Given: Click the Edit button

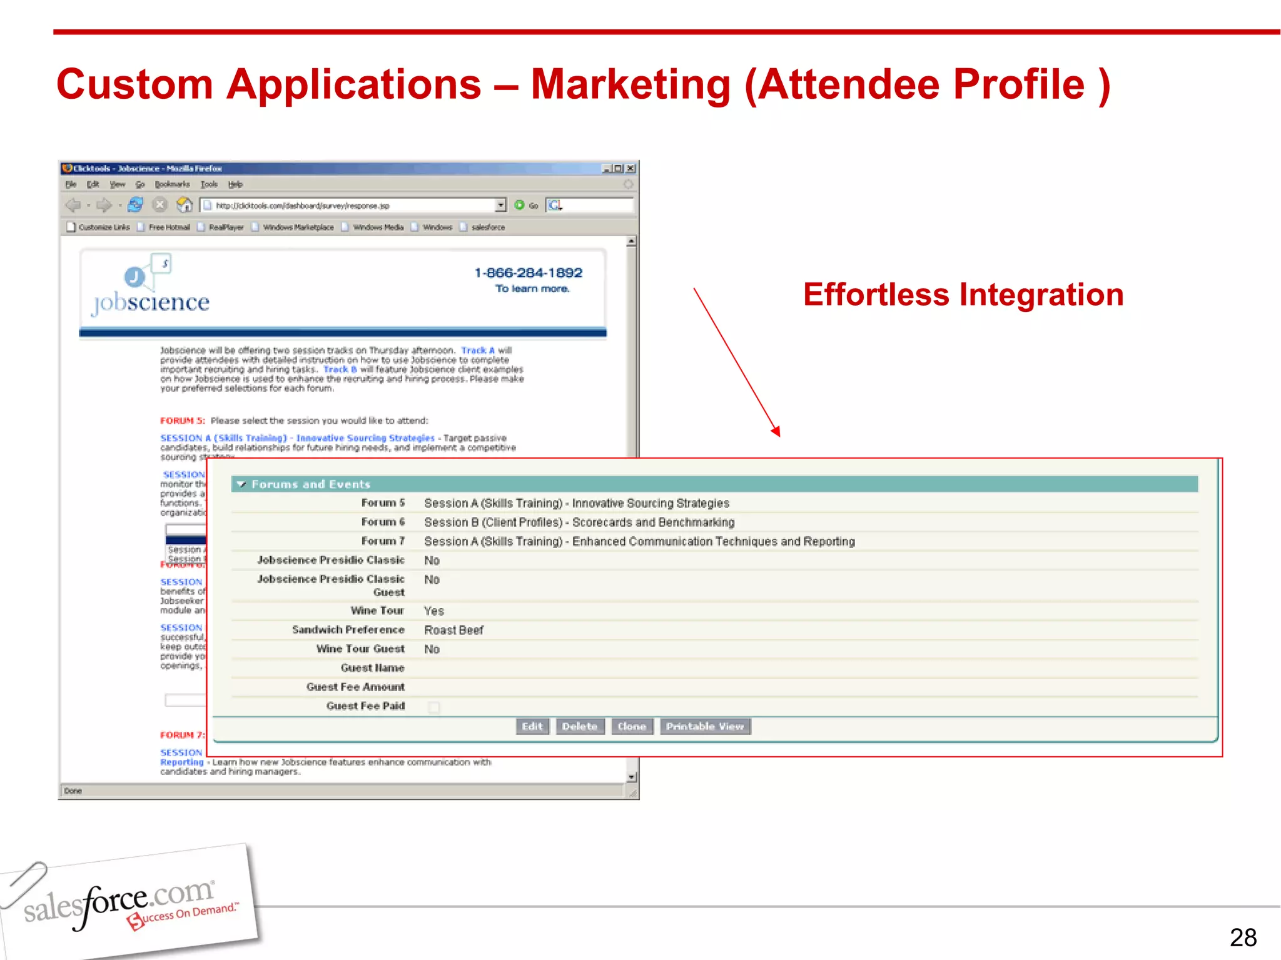Looking at the screenshot, I should click(x=532, y=726).
